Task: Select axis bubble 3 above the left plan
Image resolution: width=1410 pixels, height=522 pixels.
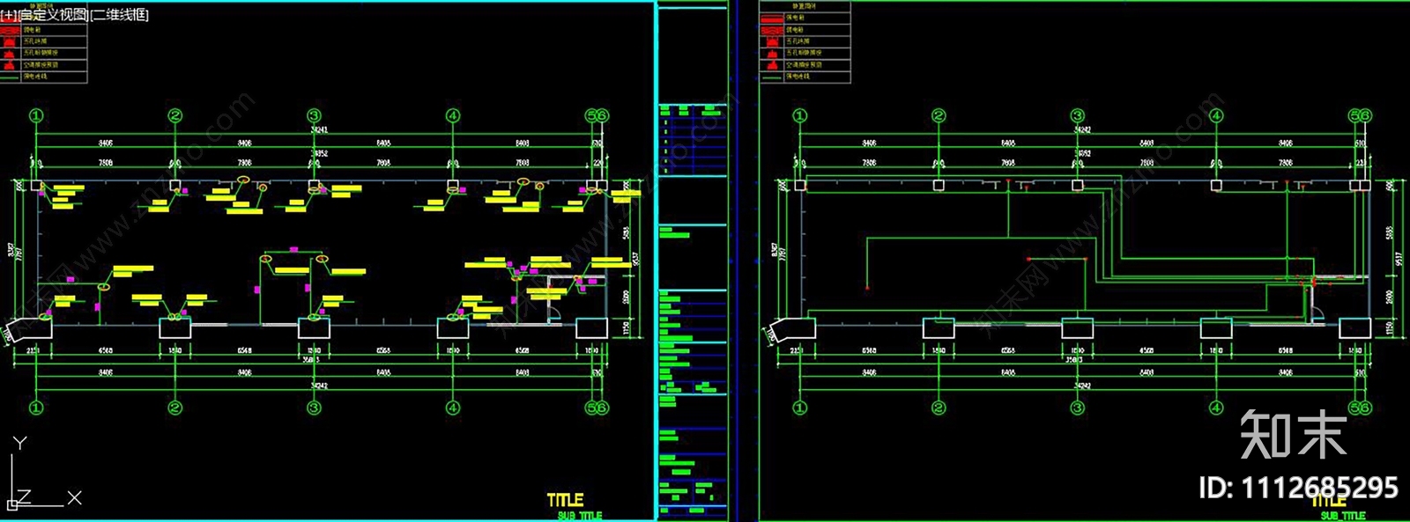Action: point(314,115)
